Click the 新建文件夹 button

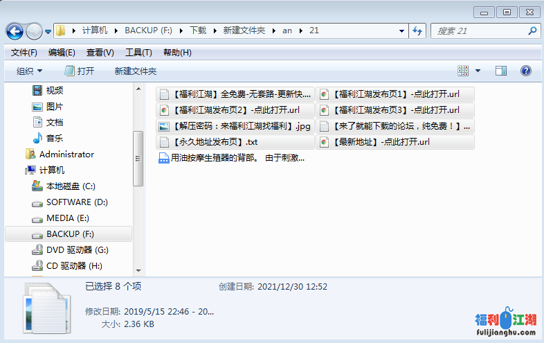pyautogui.click(x=136, y=71)
